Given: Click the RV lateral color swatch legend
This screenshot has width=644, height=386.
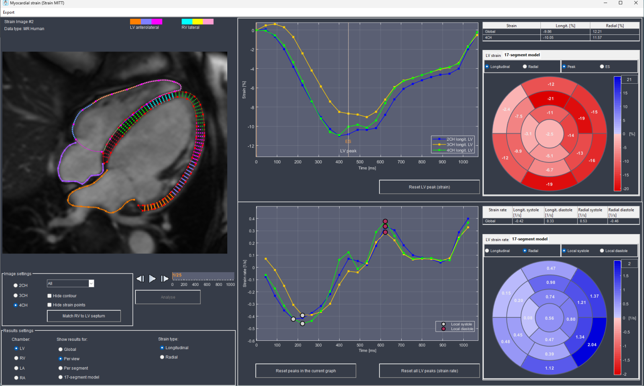Looking at the screenshot, I should point(197,22).
